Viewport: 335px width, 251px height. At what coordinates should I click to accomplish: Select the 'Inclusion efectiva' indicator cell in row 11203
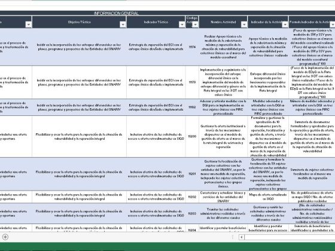coord(156,213)
